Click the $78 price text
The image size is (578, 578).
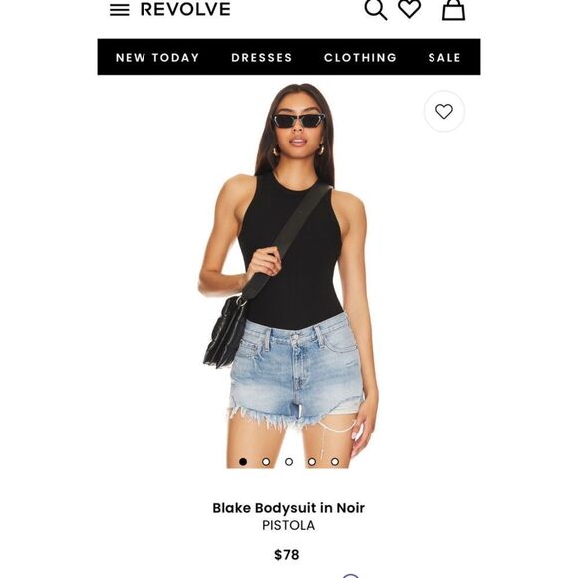[x=287, y=555]
